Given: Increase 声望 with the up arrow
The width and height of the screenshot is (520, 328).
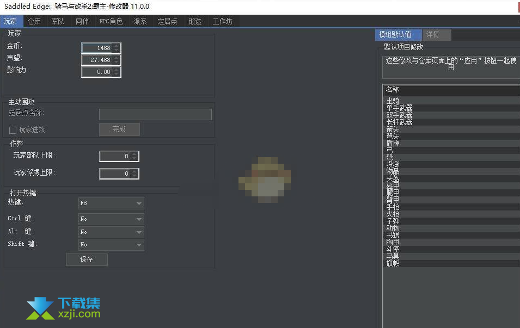Looking at the screenshot, I should click(116, 58).
